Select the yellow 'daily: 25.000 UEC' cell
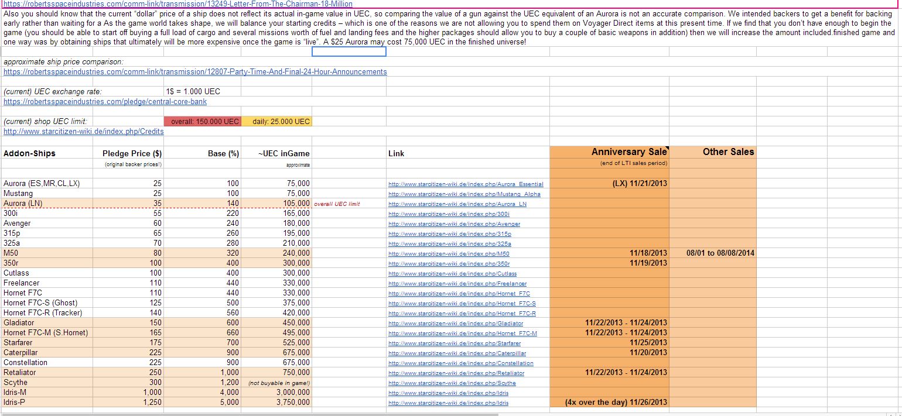 [x=276, y=121]
